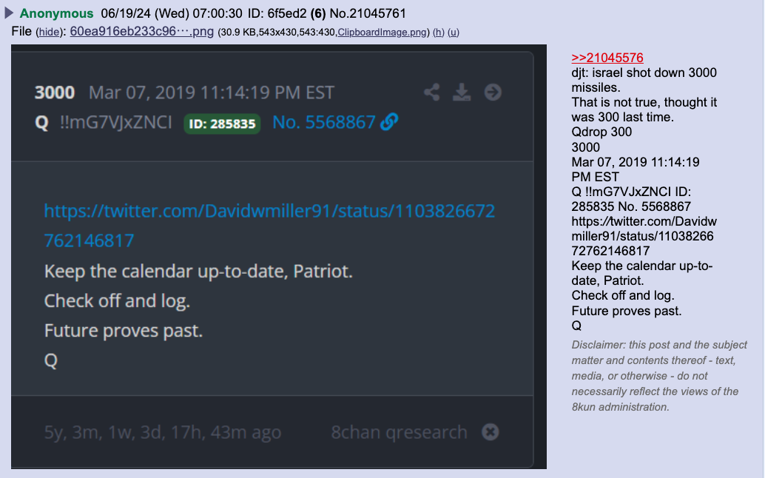Image resolution: width=765 pixels, height=478 pixels.
Task: Open the Davidwmiller91 twitter status URL
Action: point(269,226)
